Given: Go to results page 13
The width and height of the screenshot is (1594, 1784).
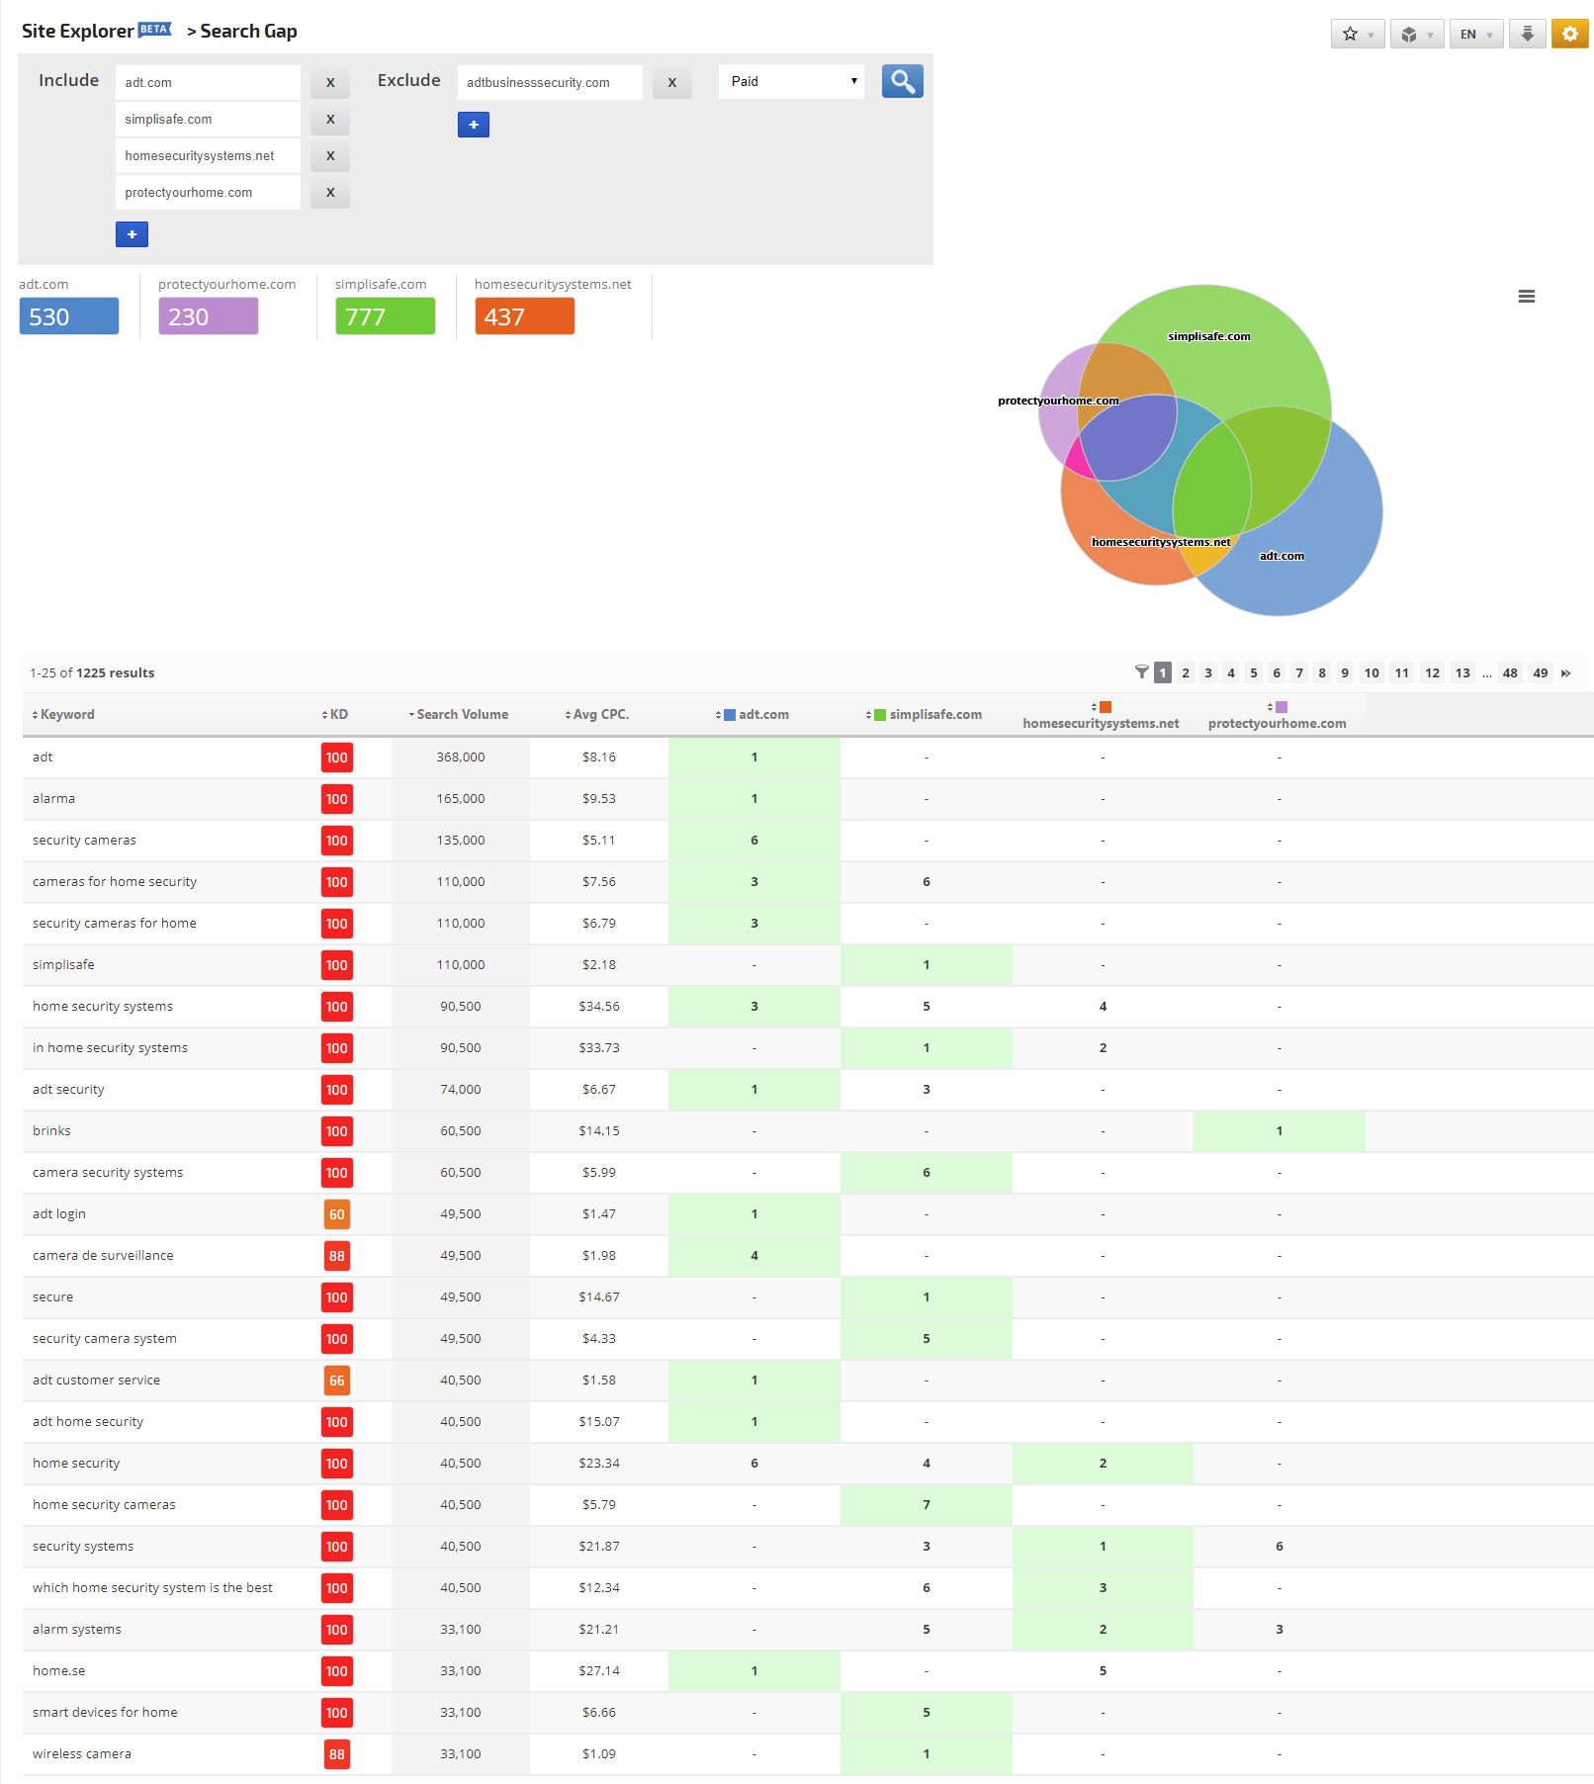Looking at the screenshot, I should 1462,673.
